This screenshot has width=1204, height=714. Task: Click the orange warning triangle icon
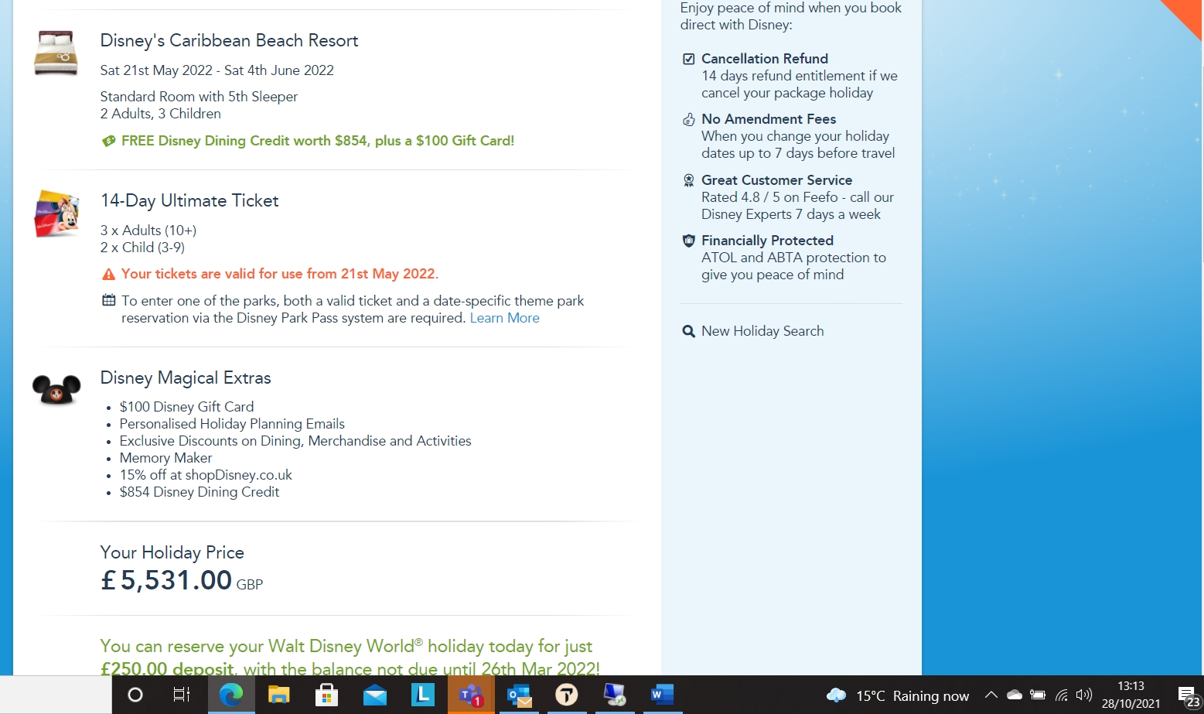coord(108,275)
